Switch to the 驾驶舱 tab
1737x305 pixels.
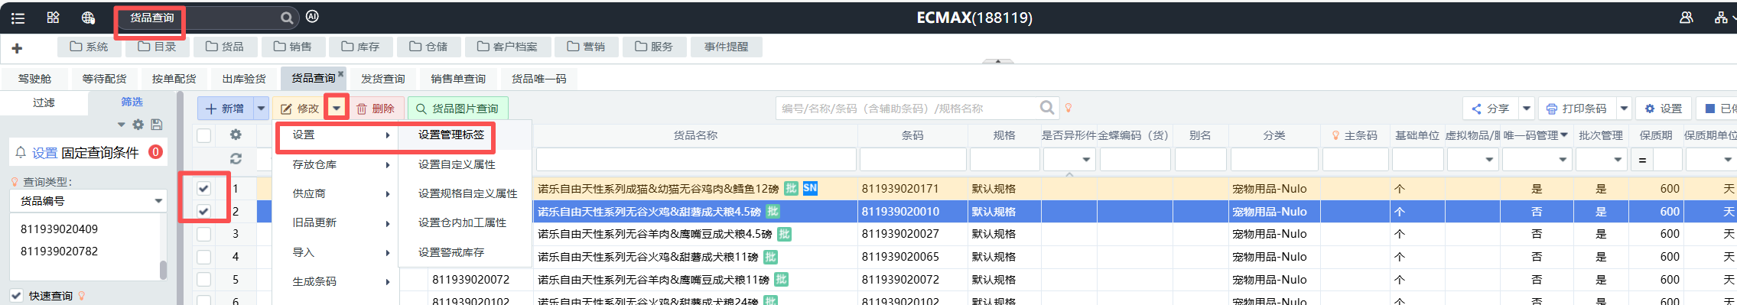click(35, 79)
